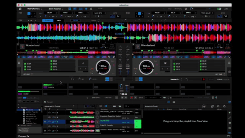Open the MIDI settings
This screenshot has height=138, width=245.
[170, 9]
